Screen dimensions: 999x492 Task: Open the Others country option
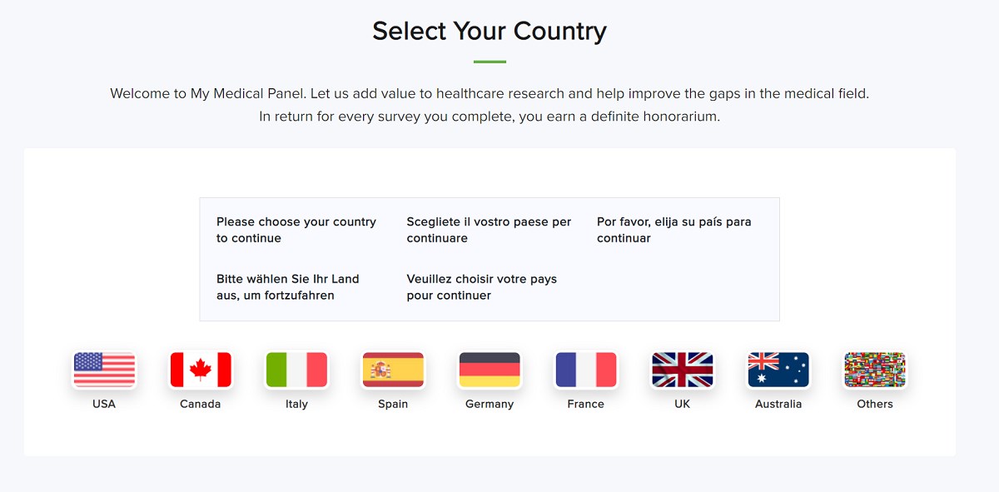pos(875,370)
